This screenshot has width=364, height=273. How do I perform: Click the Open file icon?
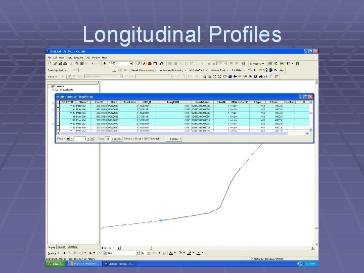55,63
